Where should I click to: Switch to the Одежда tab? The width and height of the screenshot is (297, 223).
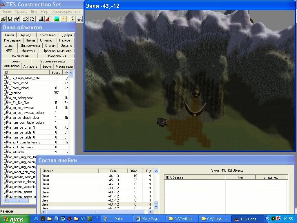click(x=26, y=35)
